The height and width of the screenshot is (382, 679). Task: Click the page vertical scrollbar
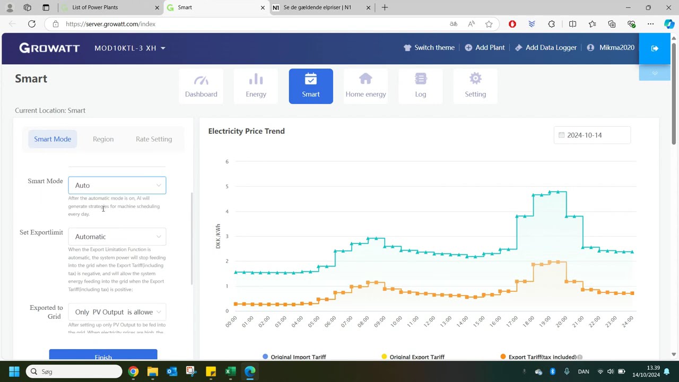coord(674,93)
